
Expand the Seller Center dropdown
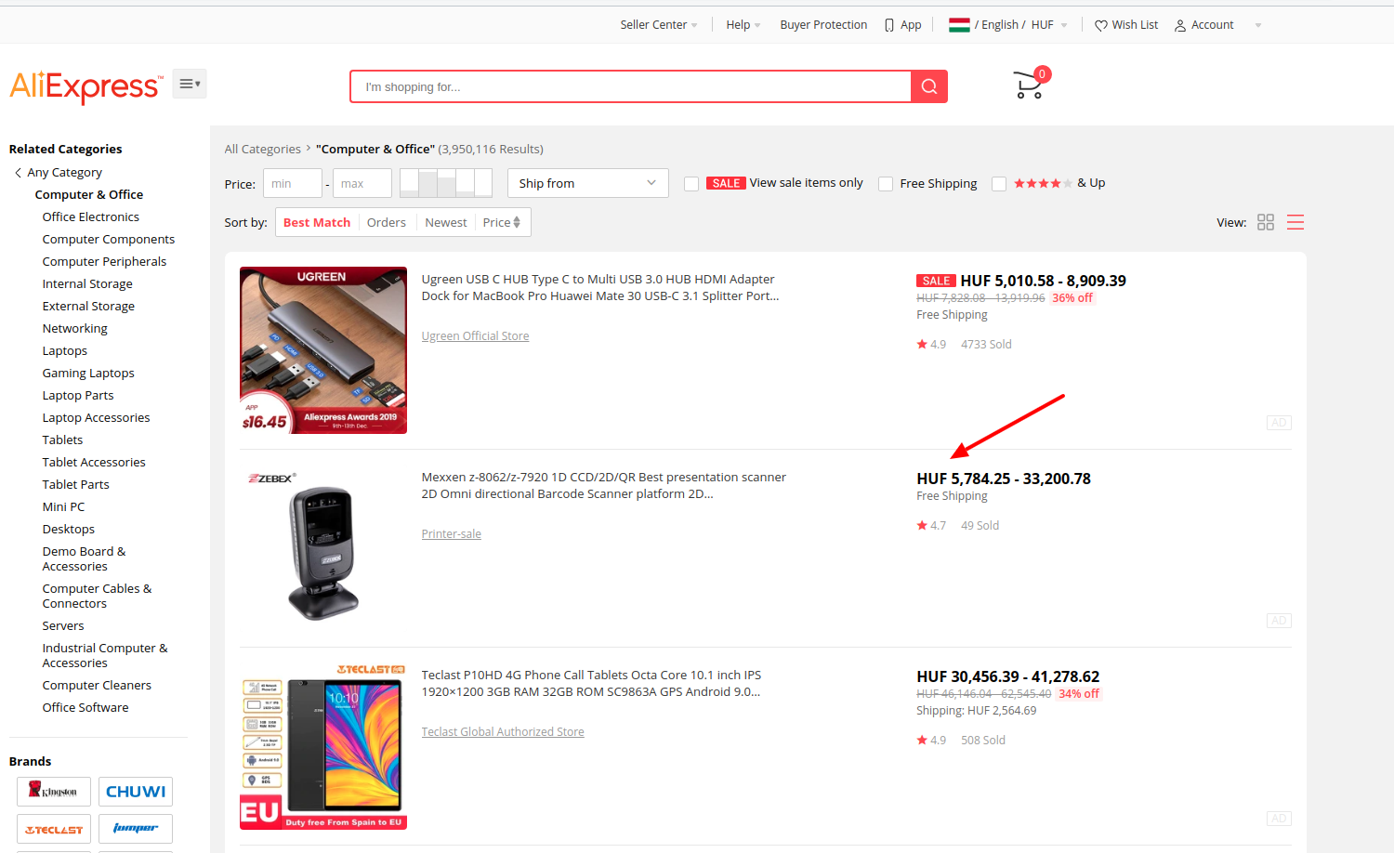658,25
